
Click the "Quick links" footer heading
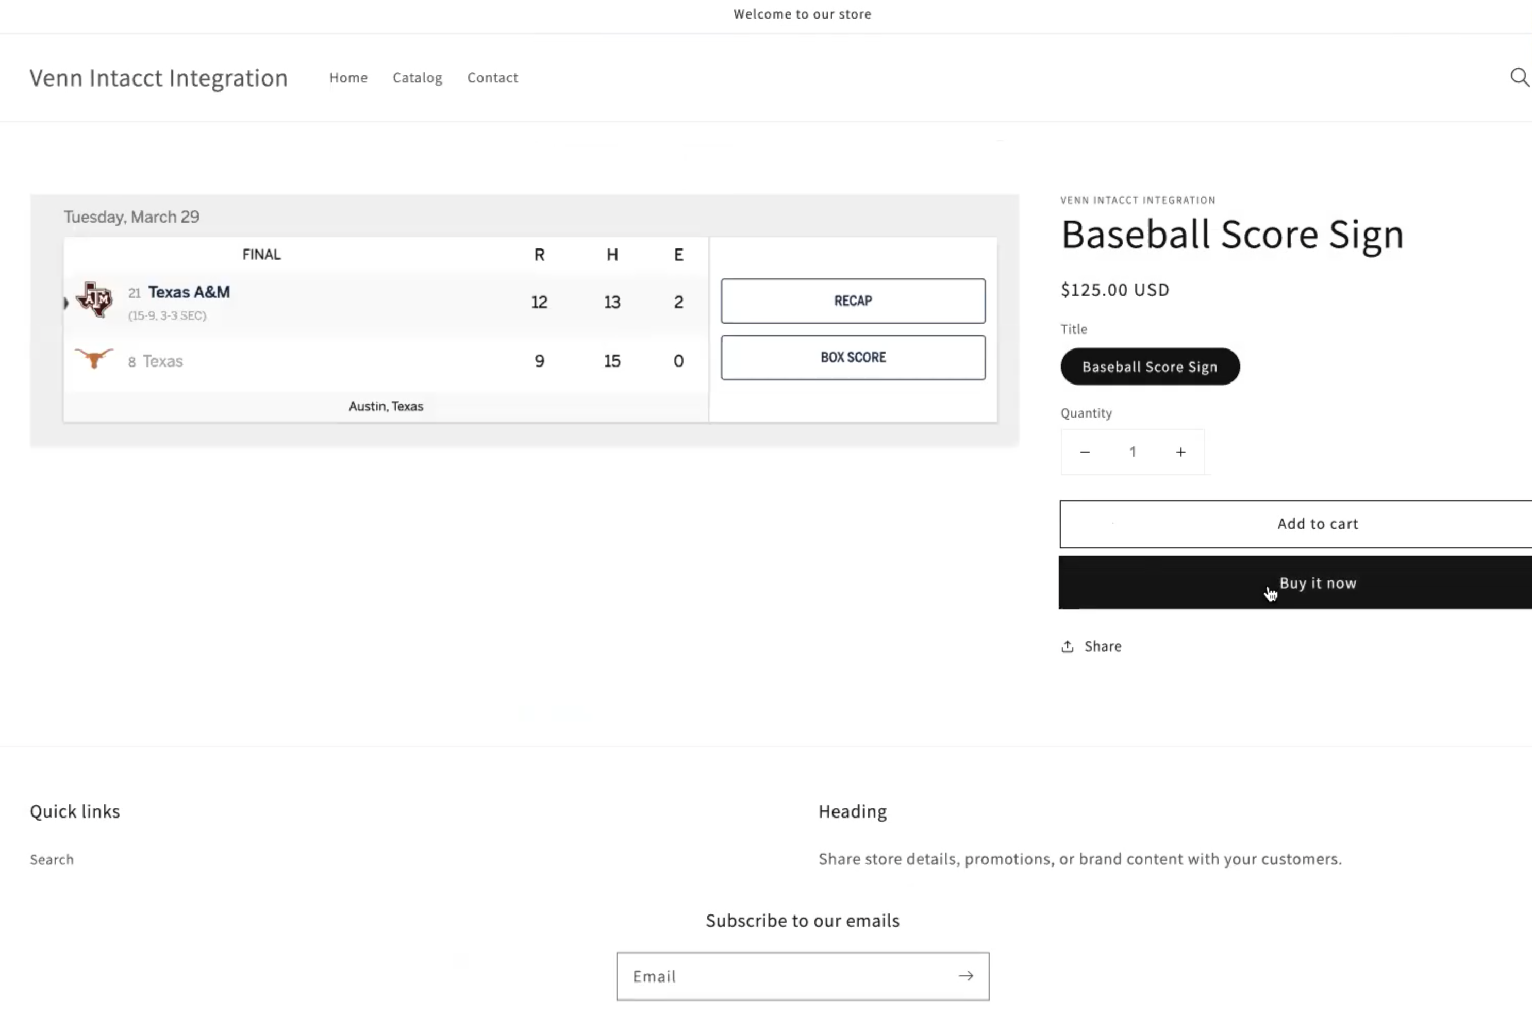click(75, 811)
